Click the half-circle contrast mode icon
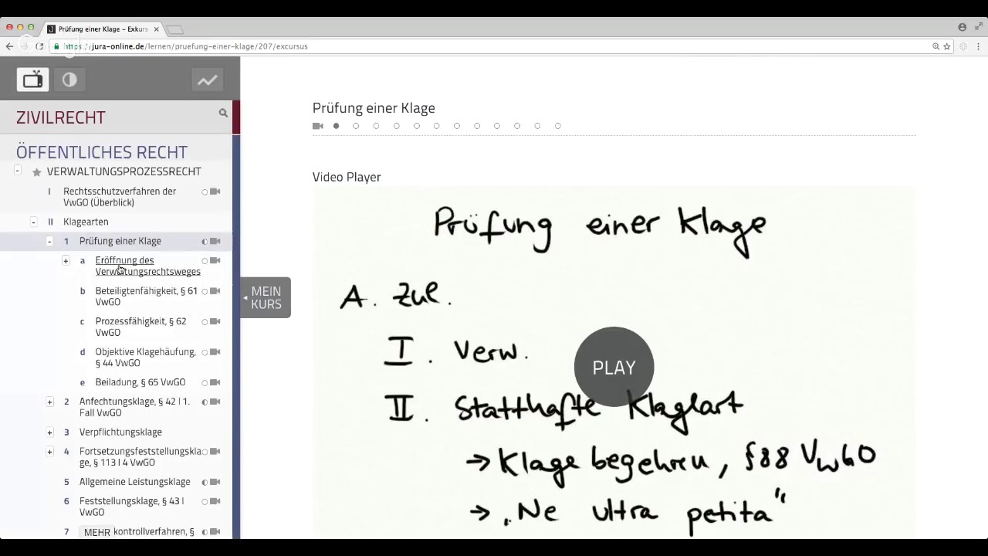 pos(69,80)
